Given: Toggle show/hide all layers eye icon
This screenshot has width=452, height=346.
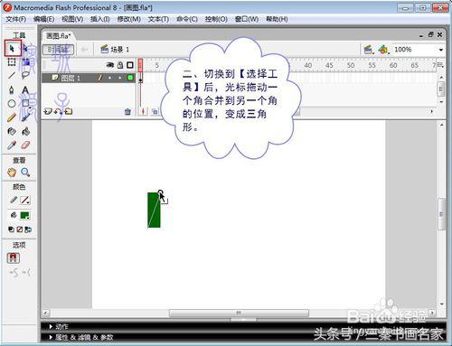Looking at the screenshot, I should click(110, 65).
